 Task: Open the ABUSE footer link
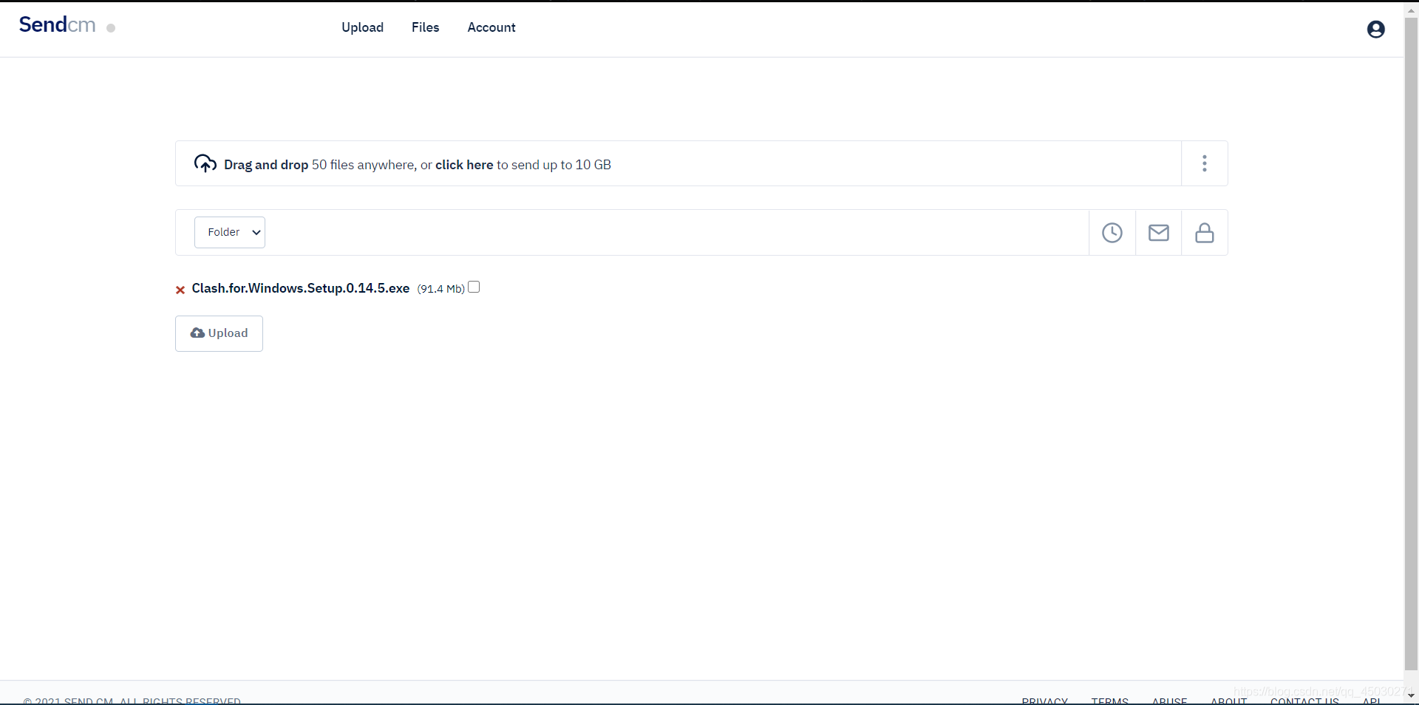click(1169, 701)
